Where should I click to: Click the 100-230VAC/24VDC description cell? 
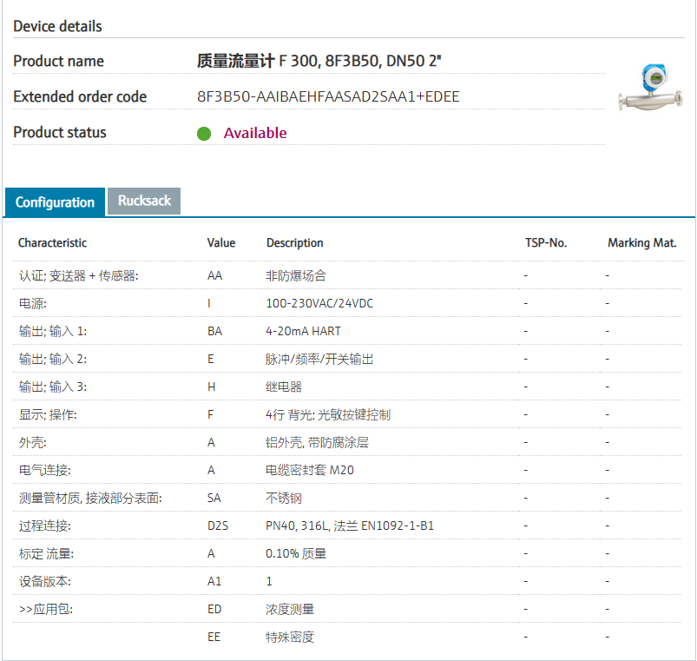pos(319,303)
